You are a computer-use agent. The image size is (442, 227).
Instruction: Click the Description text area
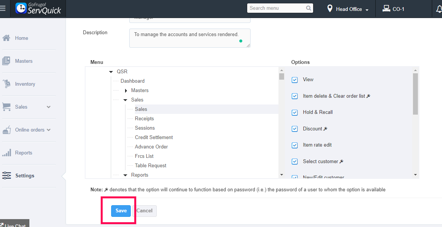190,38
